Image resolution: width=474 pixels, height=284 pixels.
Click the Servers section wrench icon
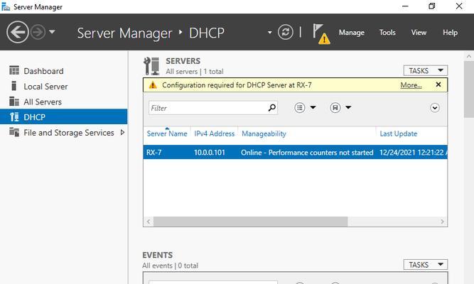click(x=151, y=66)
